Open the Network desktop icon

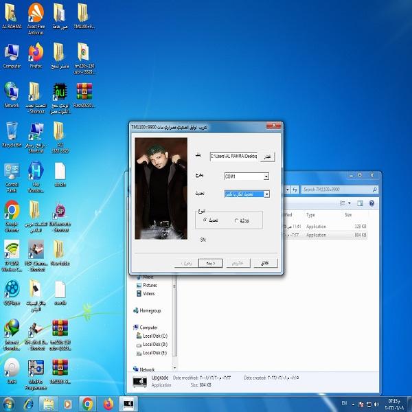tap(12, 95)
